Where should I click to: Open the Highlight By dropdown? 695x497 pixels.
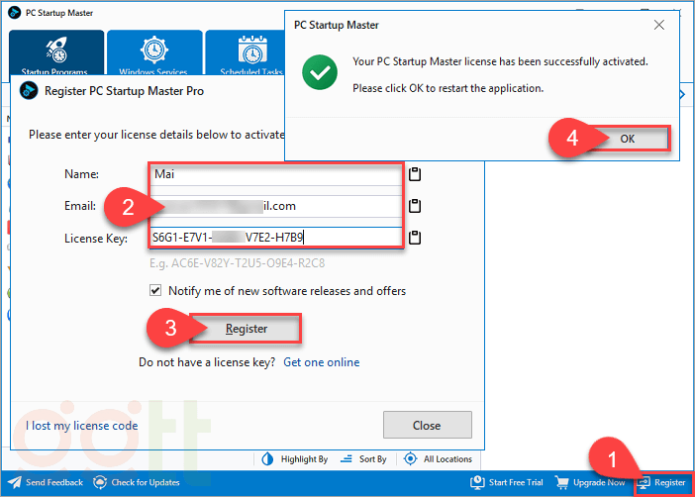294,459
